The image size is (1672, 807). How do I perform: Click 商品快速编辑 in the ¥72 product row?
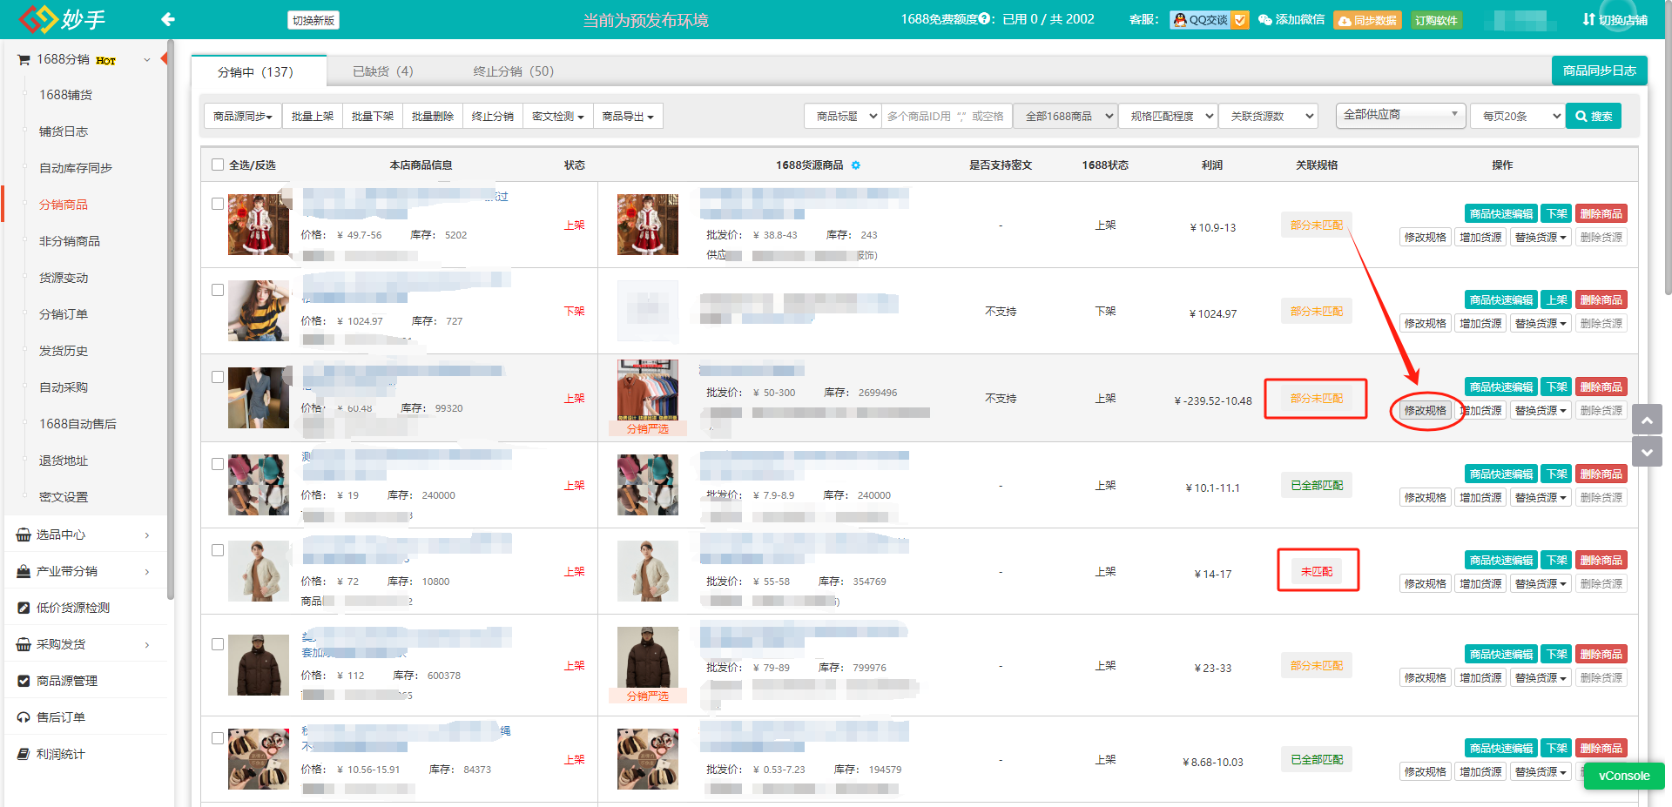pos(1501,560)
